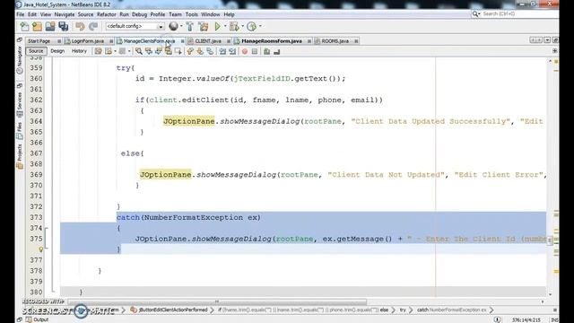Open the editor Back button dropdown arrow
This screenshot has height=323, width=574.
115,51
